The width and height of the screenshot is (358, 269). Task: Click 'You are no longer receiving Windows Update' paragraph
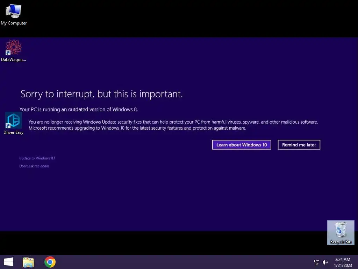point(173,125)
